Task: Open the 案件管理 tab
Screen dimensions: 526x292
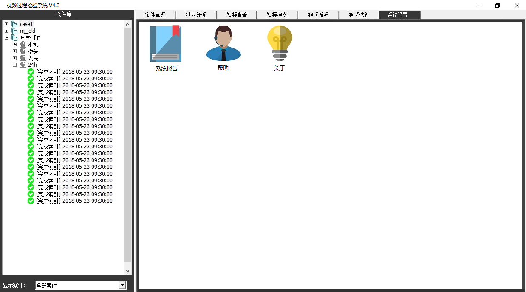Action: 155,14
